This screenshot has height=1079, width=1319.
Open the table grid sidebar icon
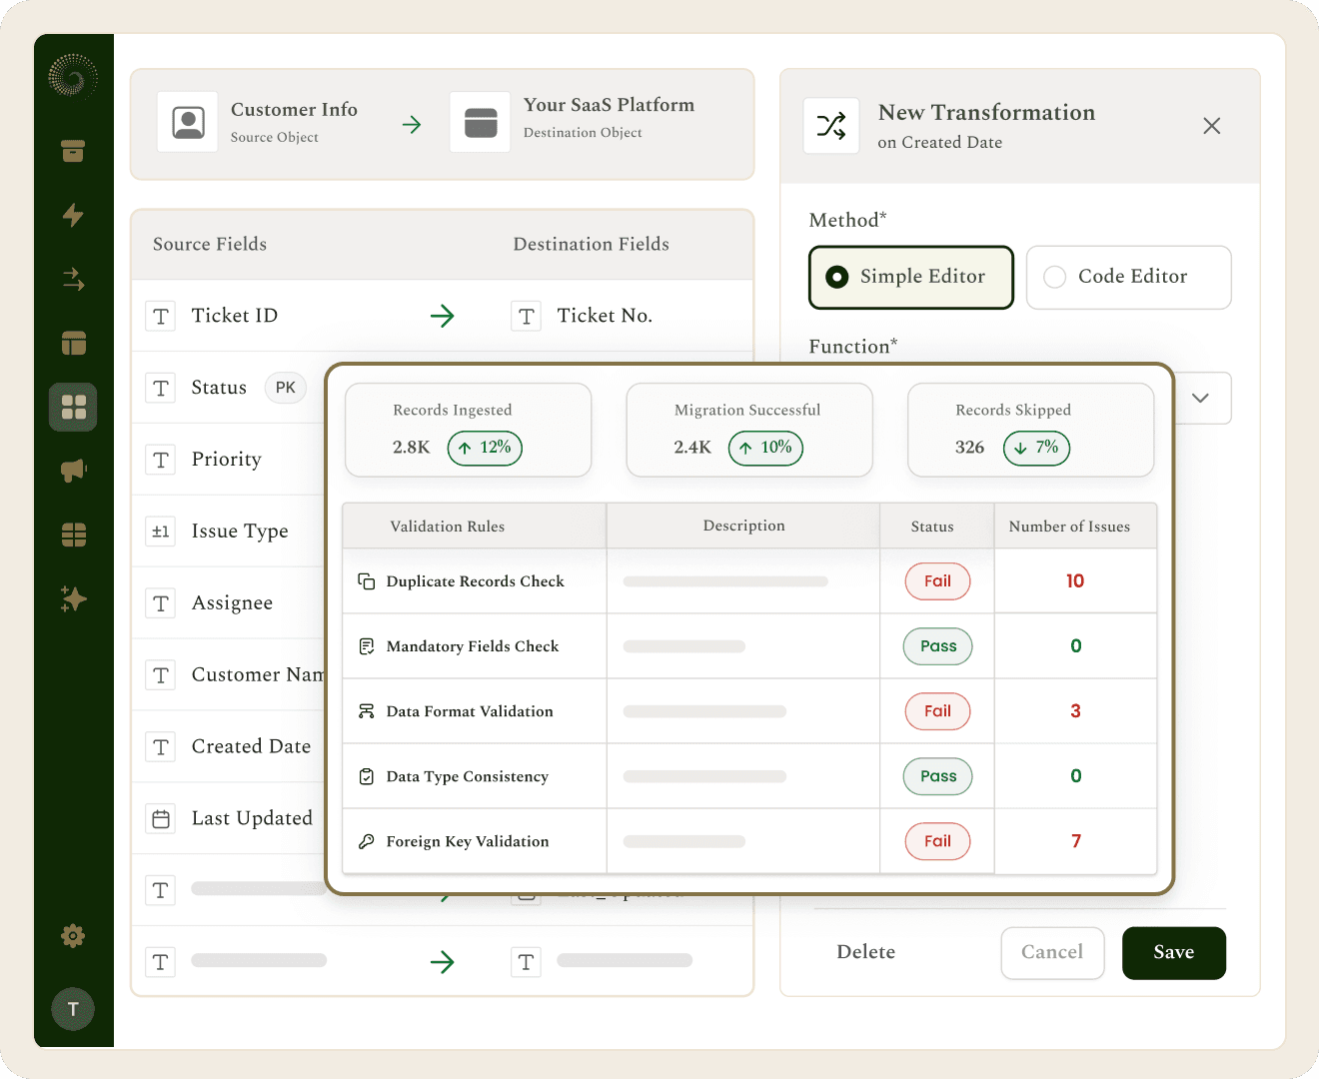(73, 535)
